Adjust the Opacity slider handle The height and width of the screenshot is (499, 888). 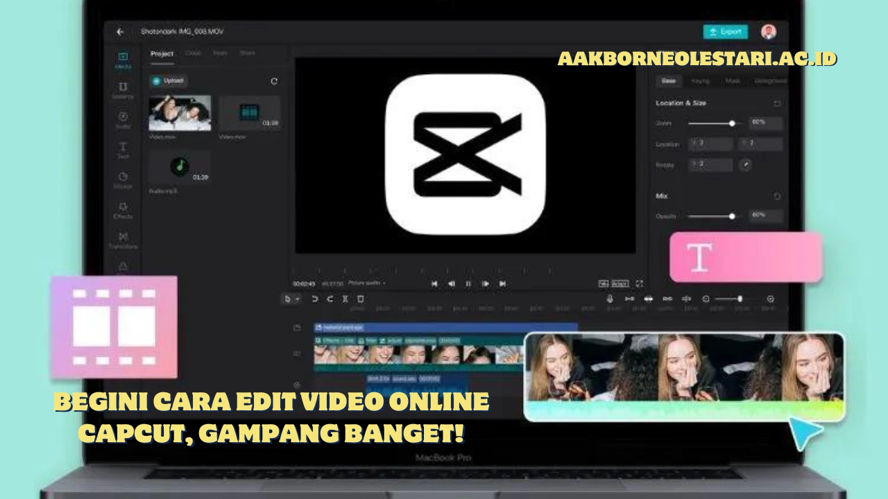pos(732,216)
